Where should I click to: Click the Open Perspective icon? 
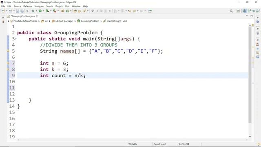(239, 11)
